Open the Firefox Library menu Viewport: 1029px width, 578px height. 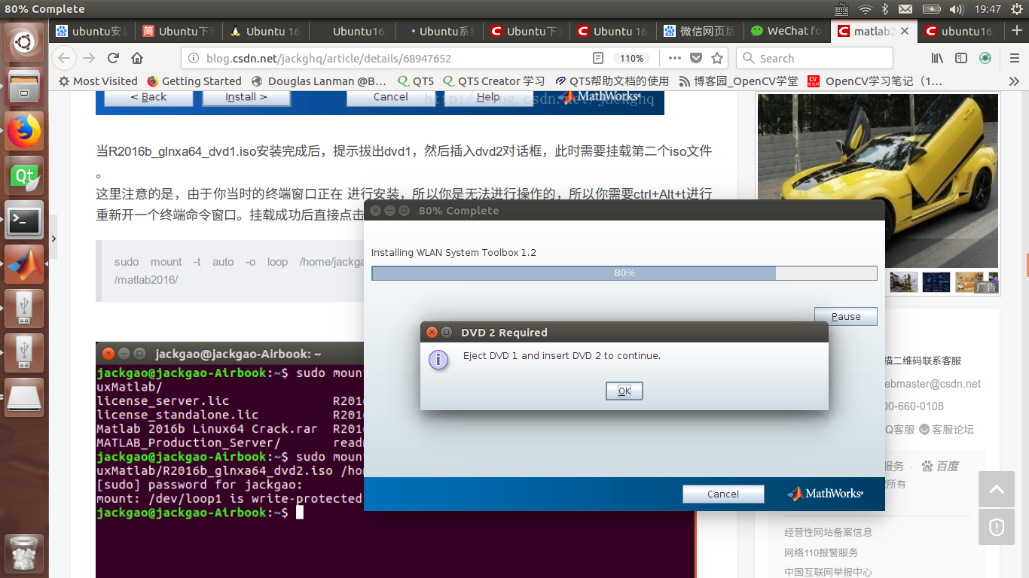tap(938, 58)
